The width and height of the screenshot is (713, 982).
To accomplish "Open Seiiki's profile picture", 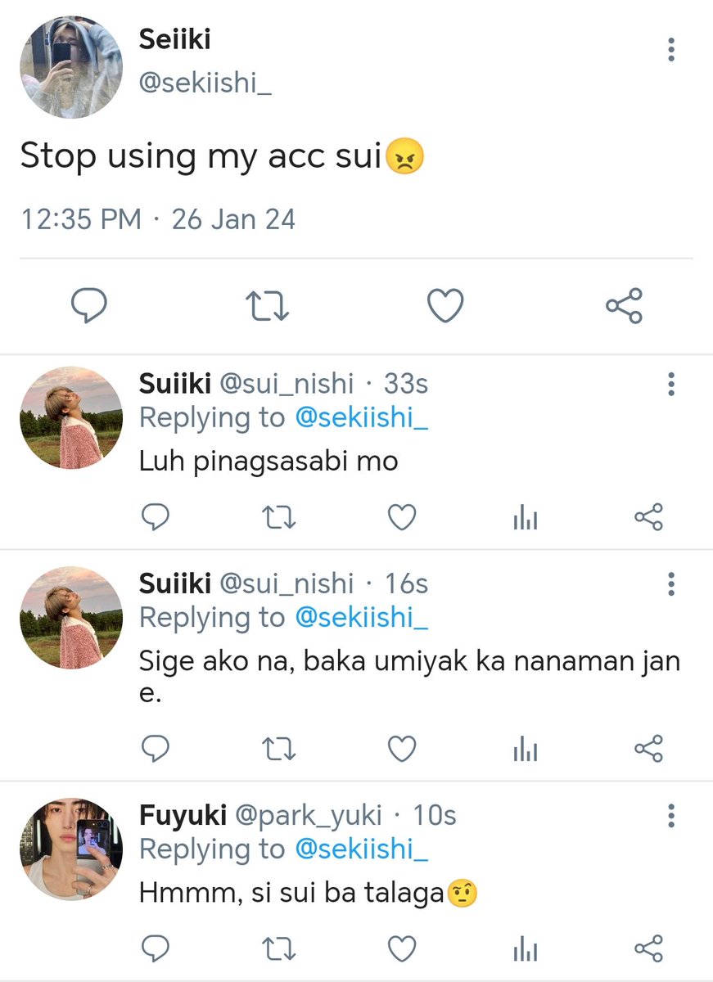I will coord(71,66).
